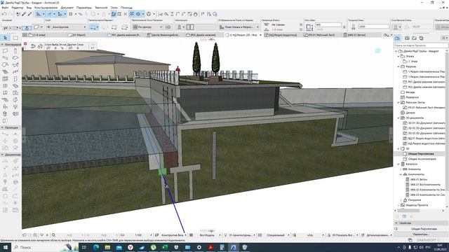Collapse the Конструирование toolbox section

coord(2,45)
